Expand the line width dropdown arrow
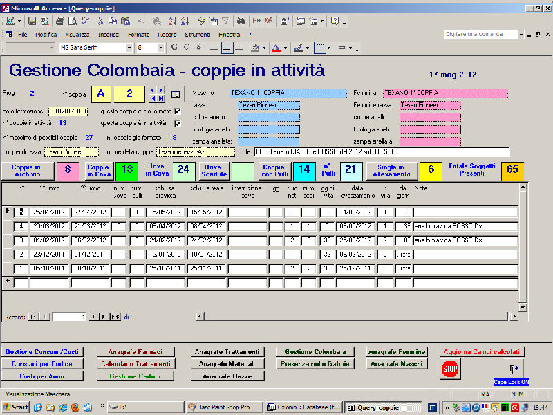Image resolution: width=553 pixels, height=415 pixels. pyautogui.click(x=329, y=48)
